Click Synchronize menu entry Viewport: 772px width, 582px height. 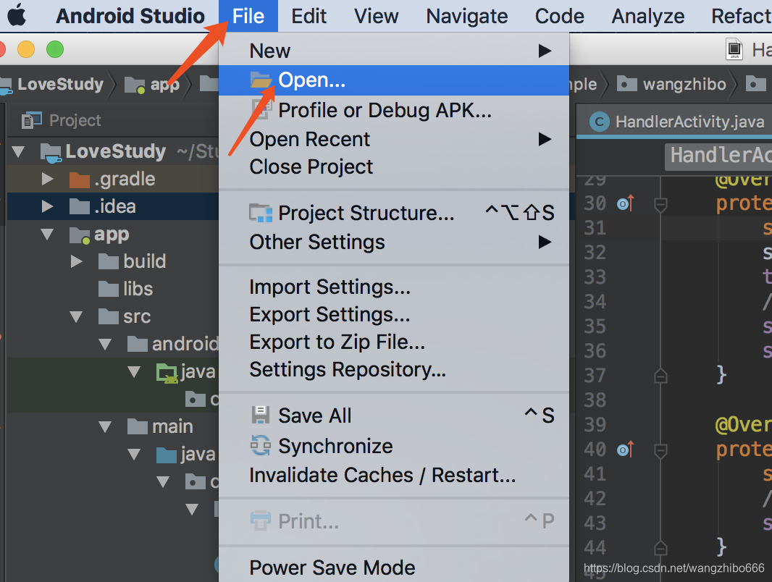tap(394, 446)
